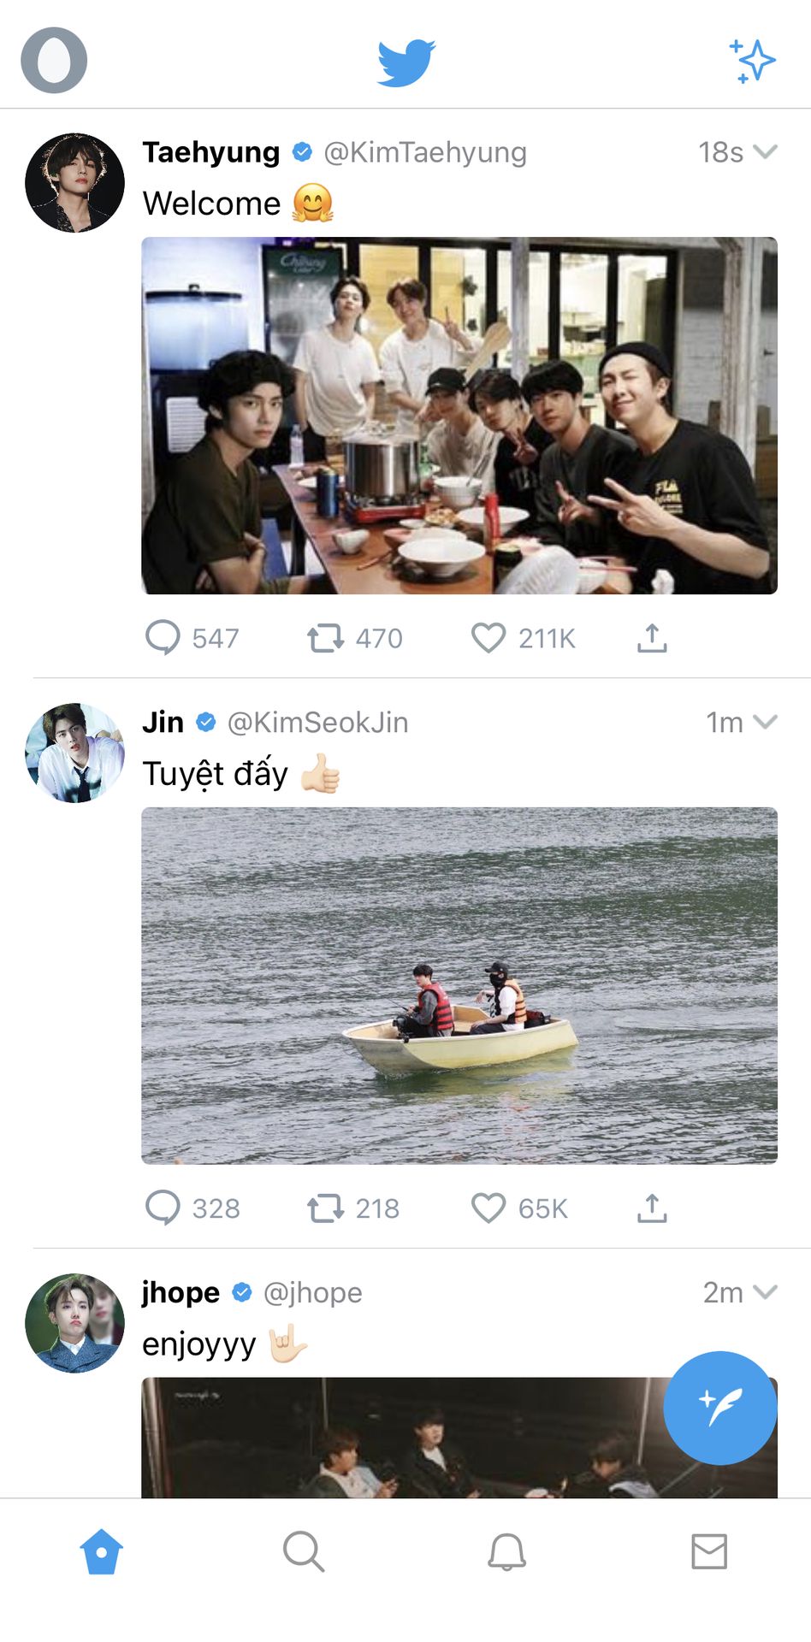Share Taehyung's tweet via share icon
Image resolution: width=811 pixels, height=1642 pixels.
coord(652,638)
